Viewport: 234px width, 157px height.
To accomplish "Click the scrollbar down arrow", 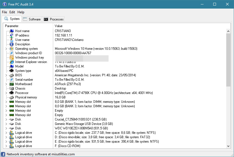I will coord(228,146).
